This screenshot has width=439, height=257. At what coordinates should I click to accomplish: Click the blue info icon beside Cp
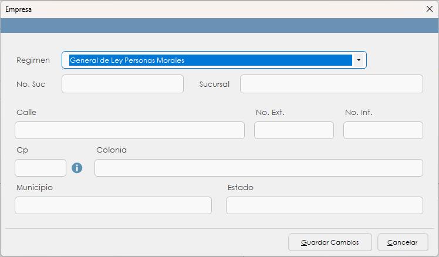click(77, 168)
